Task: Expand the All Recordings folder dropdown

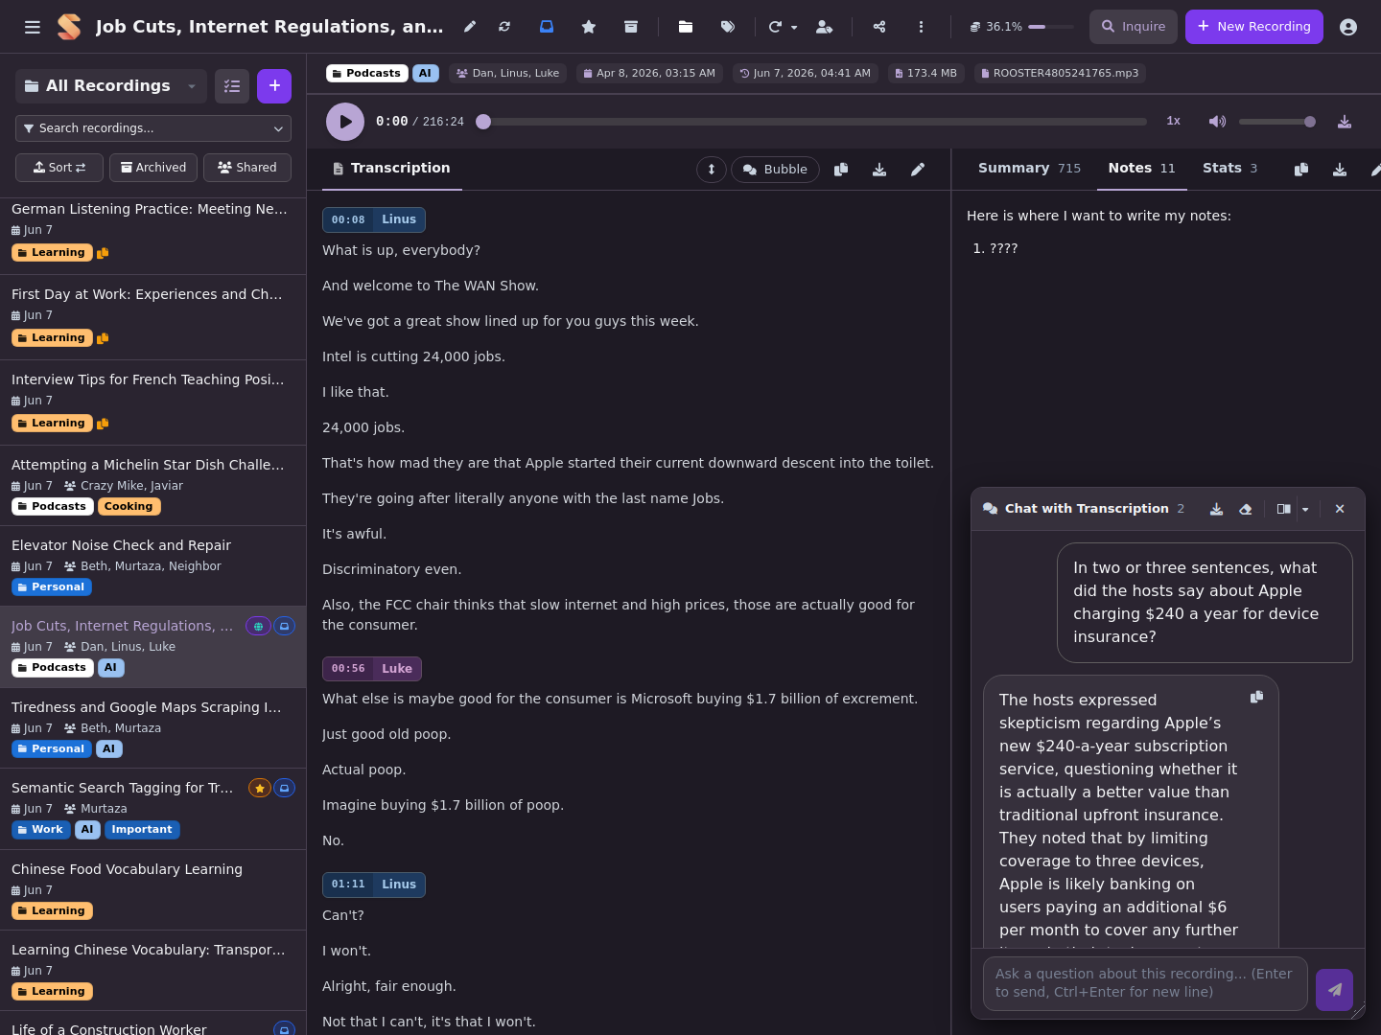Action: 111,86
